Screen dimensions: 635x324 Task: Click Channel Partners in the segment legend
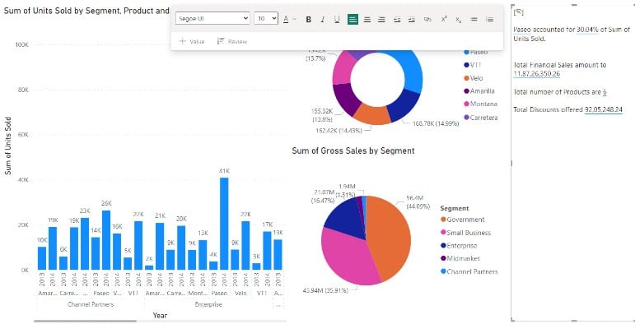coord(469,271)
